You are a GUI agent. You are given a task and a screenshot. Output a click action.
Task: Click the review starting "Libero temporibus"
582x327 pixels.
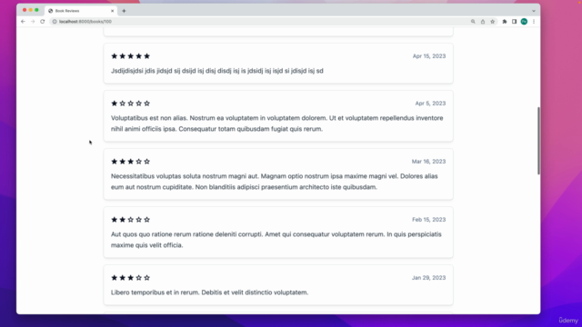pyautogui.click(x=209, y=292)
